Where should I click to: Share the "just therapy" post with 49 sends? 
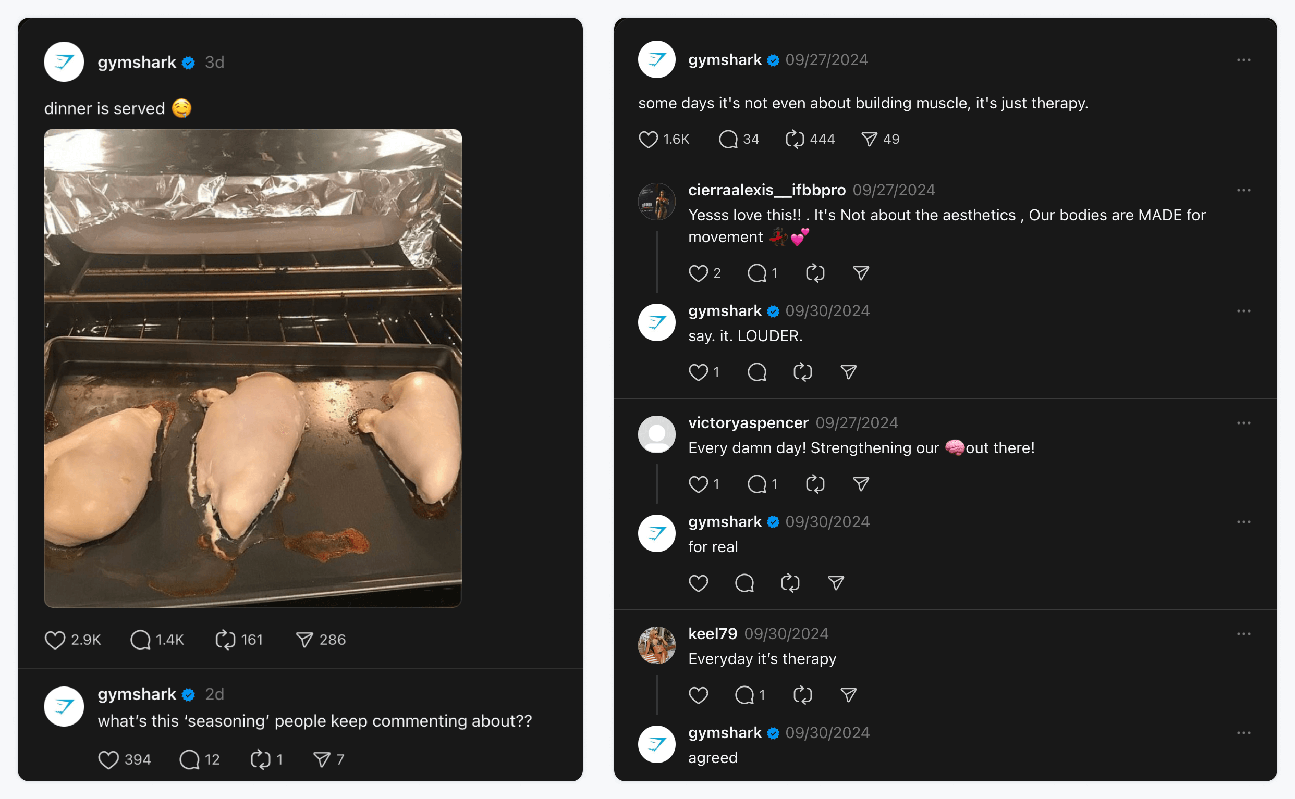[869, 140]
